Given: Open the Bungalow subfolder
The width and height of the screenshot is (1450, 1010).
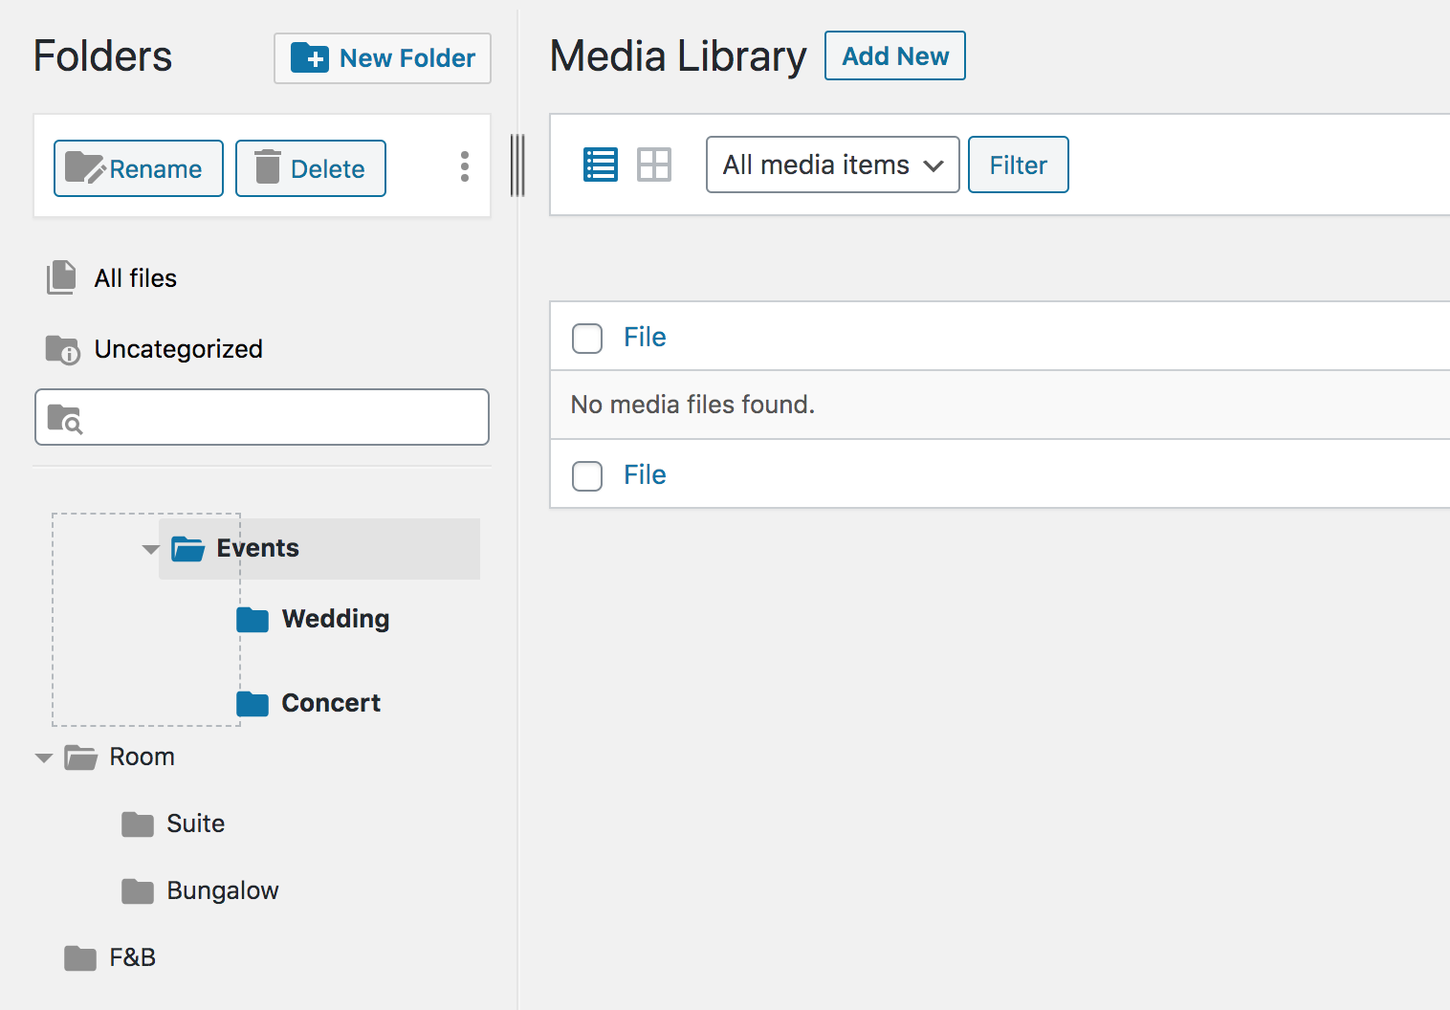Looking at the screenshot, I should (x=223, y=890).
